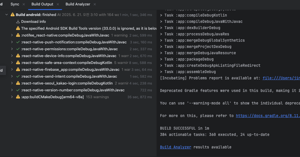Select the react-native-version-number task row
Viewport: 300px width, 157px height.
click(x=73, y=90)
